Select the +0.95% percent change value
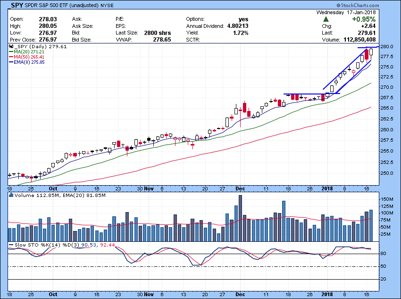Image resolution: width=401 pixels, height=299 pixels. 364,19
